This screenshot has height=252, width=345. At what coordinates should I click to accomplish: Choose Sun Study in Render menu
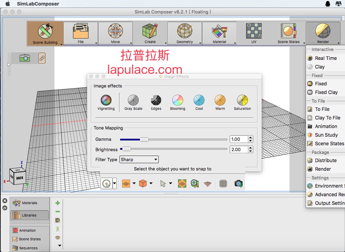coord(326,135)
